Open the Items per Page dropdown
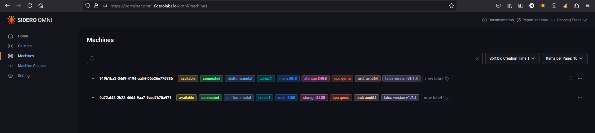 point(564,58)
